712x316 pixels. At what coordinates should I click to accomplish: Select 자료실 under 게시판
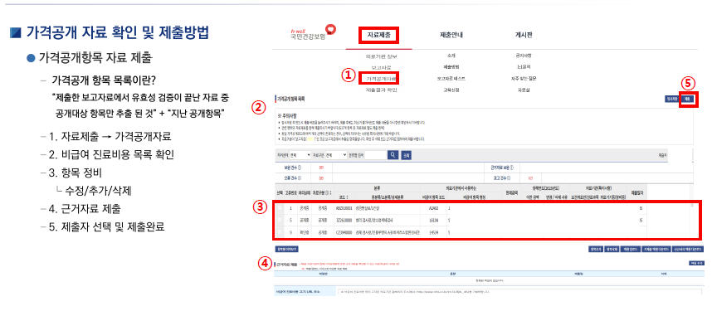point(524,90)
